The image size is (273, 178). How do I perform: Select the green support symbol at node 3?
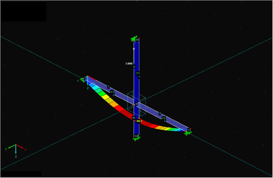point(188,133)
